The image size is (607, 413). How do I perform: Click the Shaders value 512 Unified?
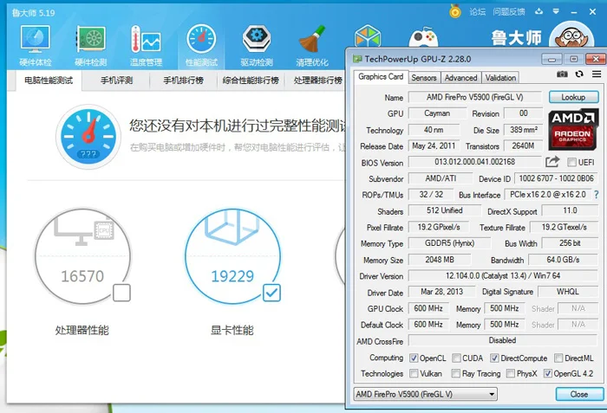click(x=444, y=210)
